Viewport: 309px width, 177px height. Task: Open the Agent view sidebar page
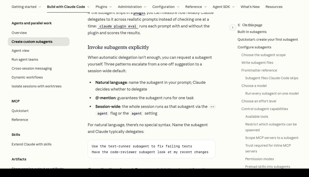click(20, 51)
